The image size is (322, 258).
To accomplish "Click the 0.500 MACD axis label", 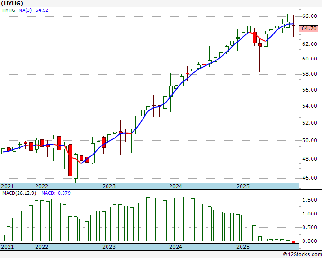I will (310, 227).
